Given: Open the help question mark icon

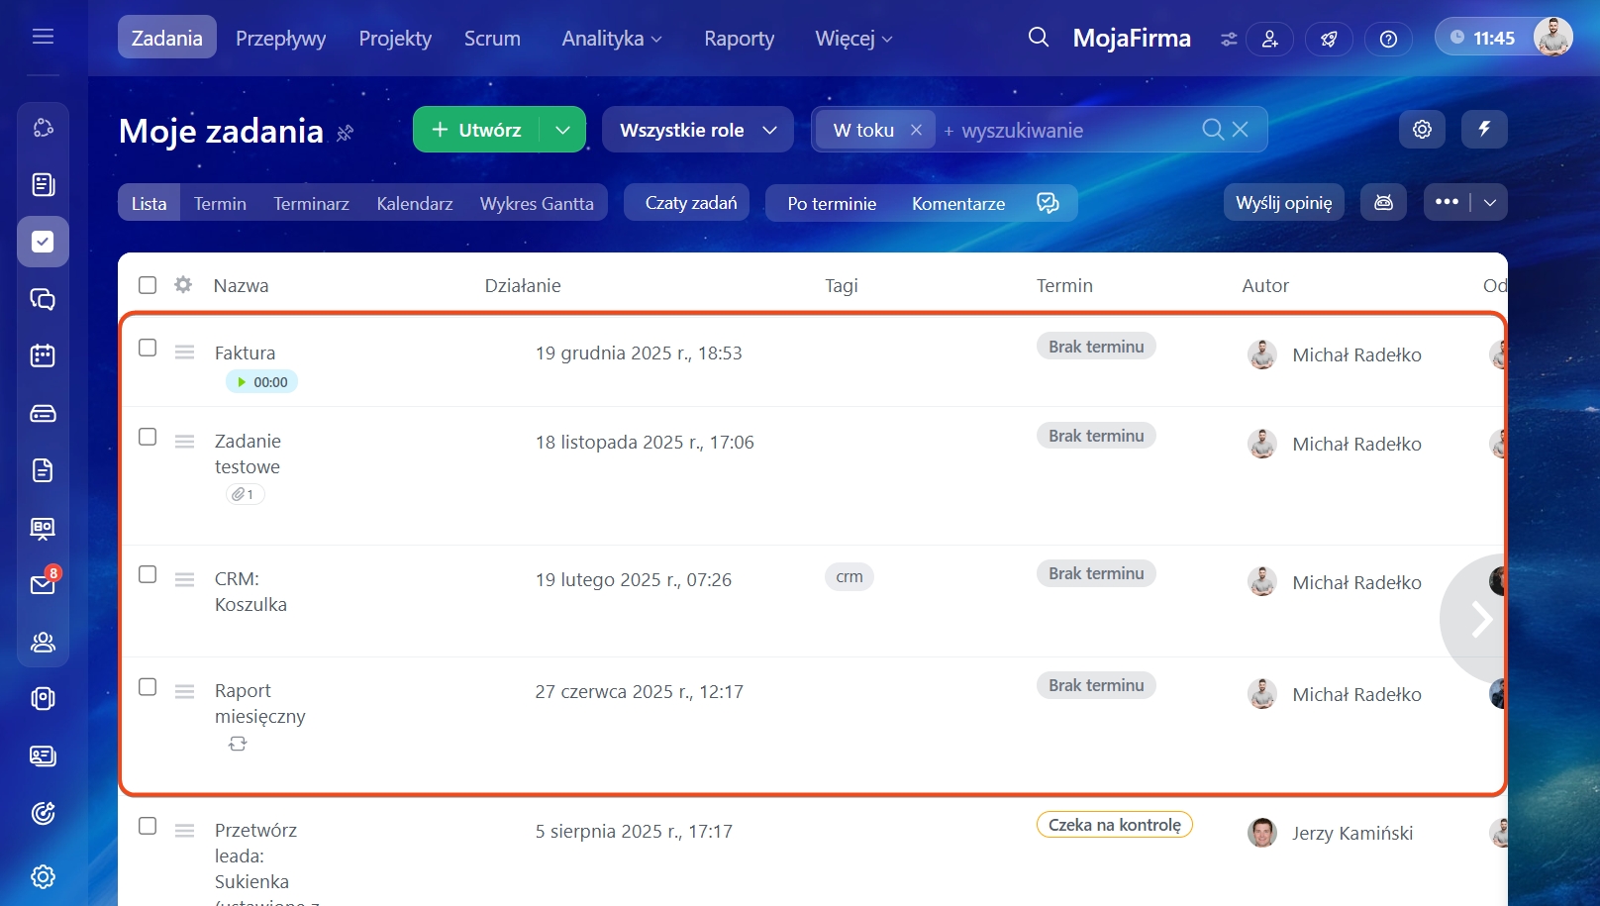Looking at the screenshot, I should click(x=1388, y=39).
